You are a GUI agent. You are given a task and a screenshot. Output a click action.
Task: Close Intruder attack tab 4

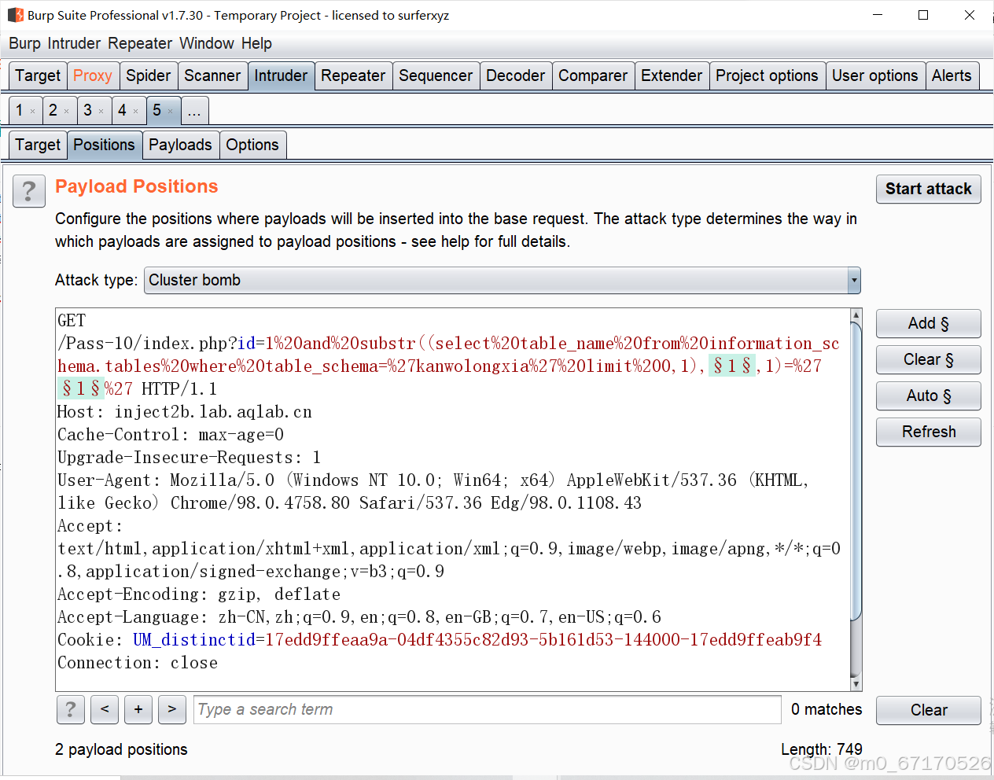136,112
